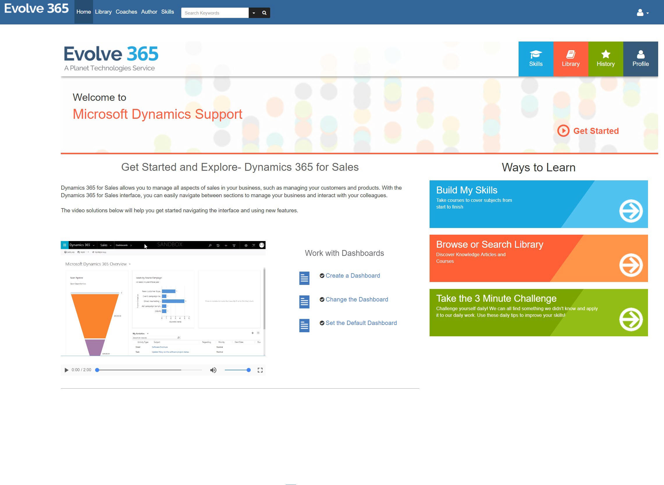
Task: Open the green History star tile
Action: point(606,59)
